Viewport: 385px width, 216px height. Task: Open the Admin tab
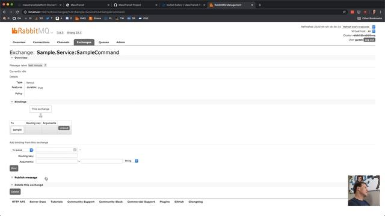point(120,43)
